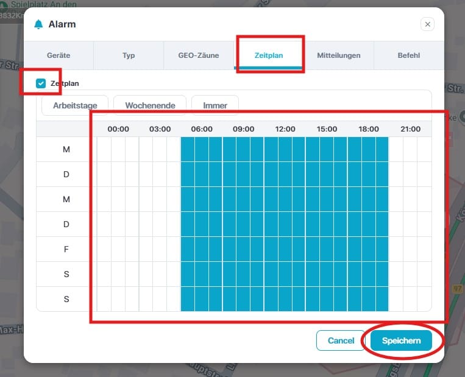The height and width of the screenshot is (377, 465).
Task: Toggle the first Monday cell at 00:00
Action: [104, 150]
